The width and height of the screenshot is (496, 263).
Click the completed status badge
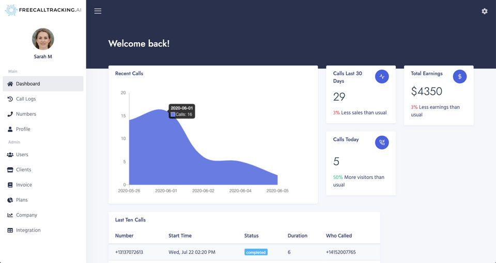(256, 252)
